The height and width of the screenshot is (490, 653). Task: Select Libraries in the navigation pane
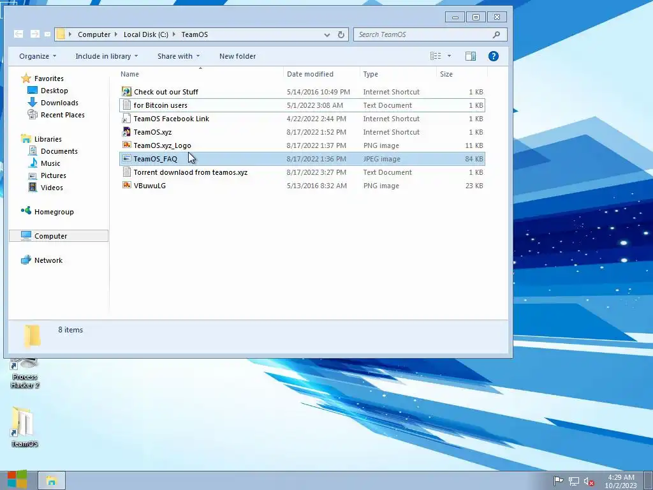click(48, 139)
